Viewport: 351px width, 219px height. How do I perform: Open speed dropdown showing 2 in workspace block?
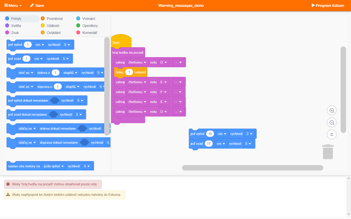click(250, 134)
